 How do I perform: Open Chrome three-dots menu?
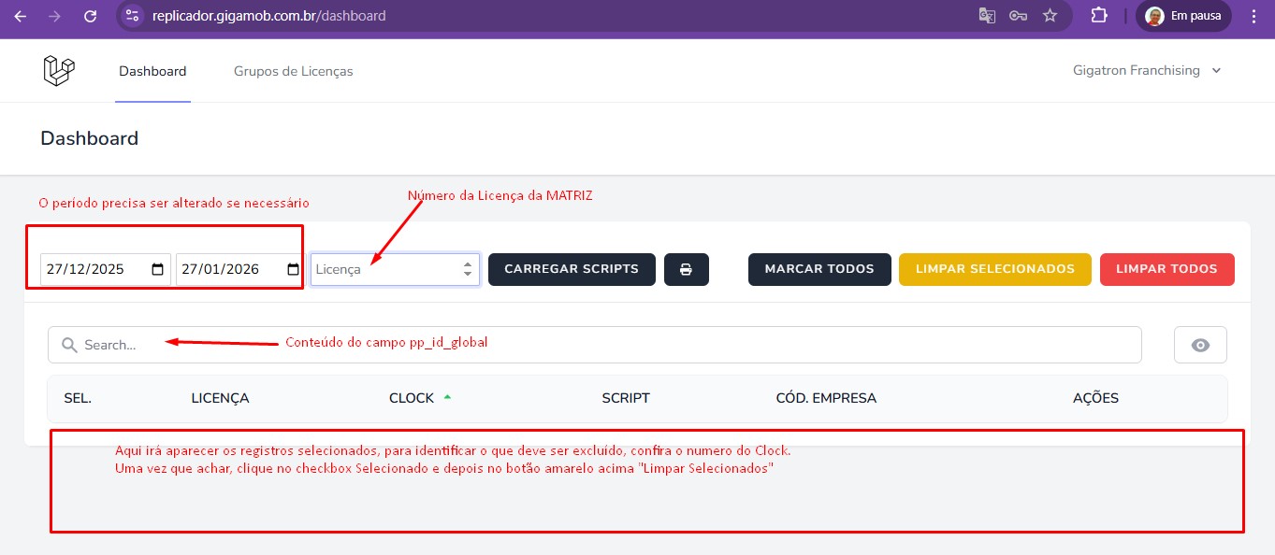click(1253, 16)
